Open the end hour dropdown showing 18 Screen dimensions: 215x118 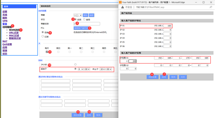click(102, 69)
